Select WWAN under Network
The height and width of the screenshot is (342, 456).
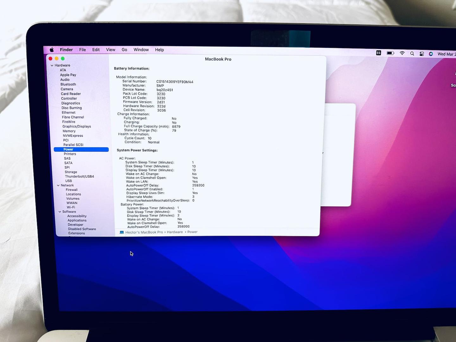point(72,203)
